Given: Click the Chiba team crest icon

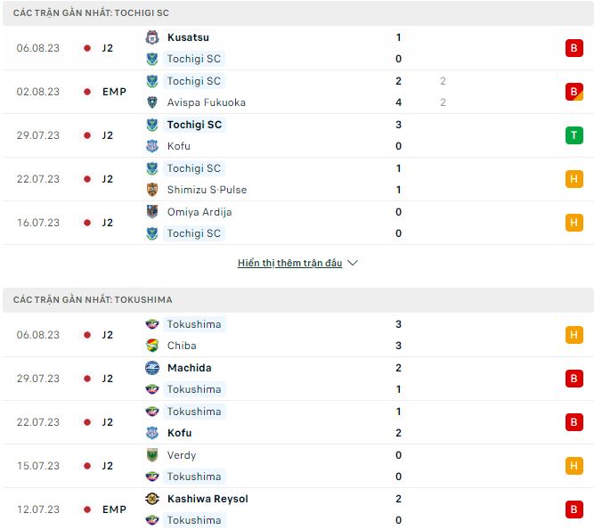Looking at the screenshot, I should [152, 346].
